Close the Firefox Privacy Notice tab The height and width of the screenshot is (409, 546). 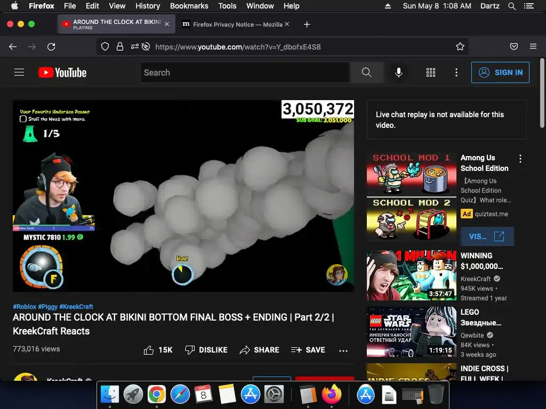click(286, 24)
